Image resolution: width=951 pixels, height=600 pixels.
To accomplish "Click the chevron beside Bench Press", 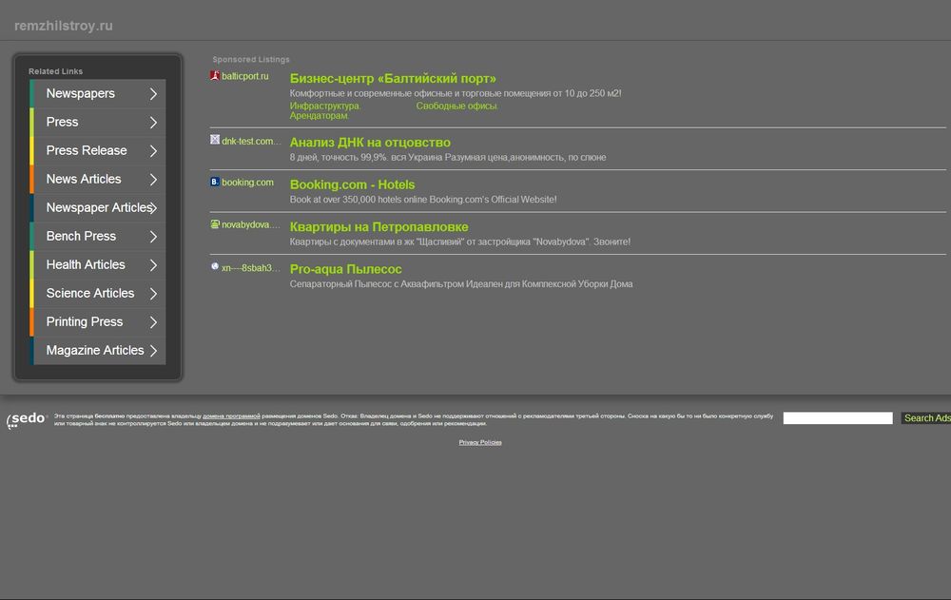I will click(153, 237).
